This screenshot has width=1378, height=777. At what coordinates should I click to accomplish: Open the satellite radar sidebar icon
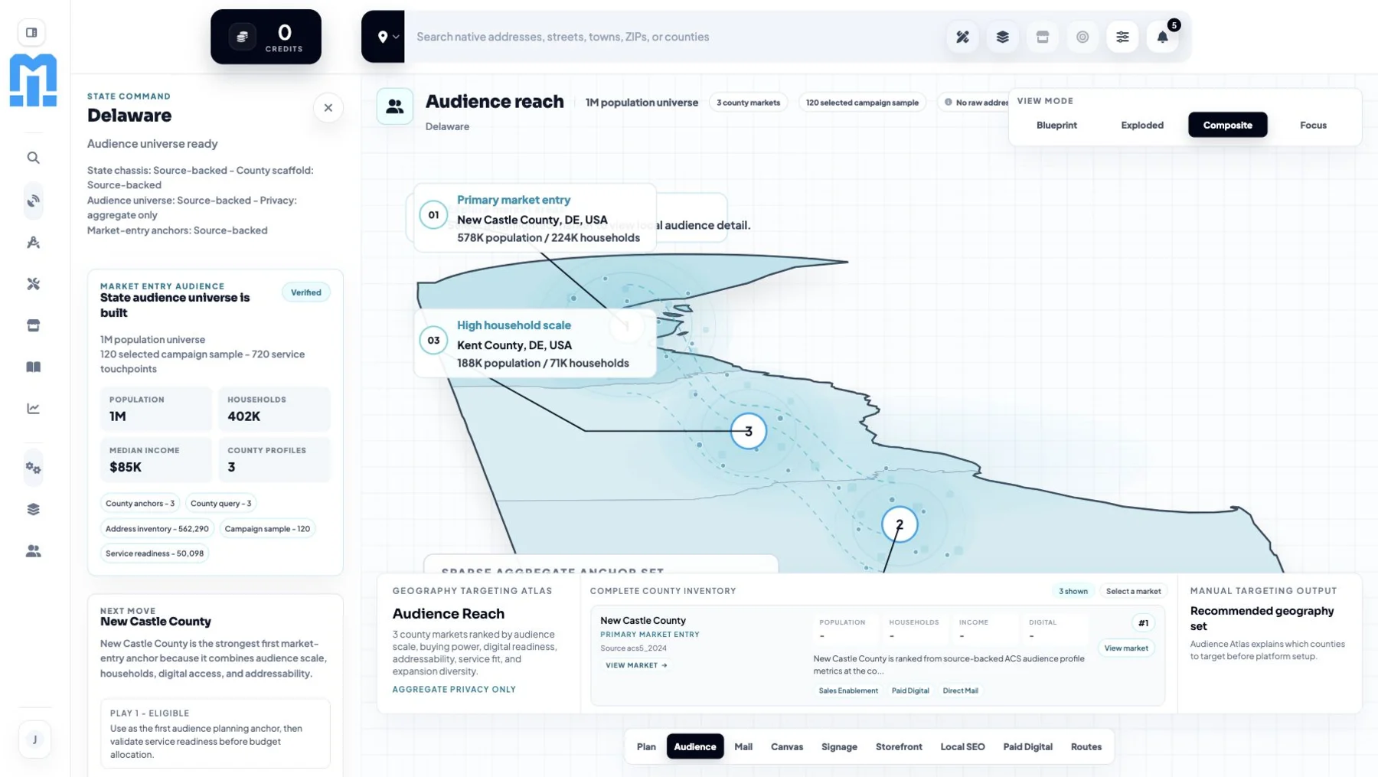[33, 201]
